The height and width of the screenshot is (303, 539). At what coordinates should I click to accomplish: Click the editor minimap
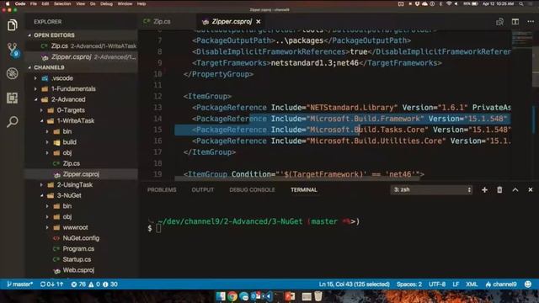522,39
